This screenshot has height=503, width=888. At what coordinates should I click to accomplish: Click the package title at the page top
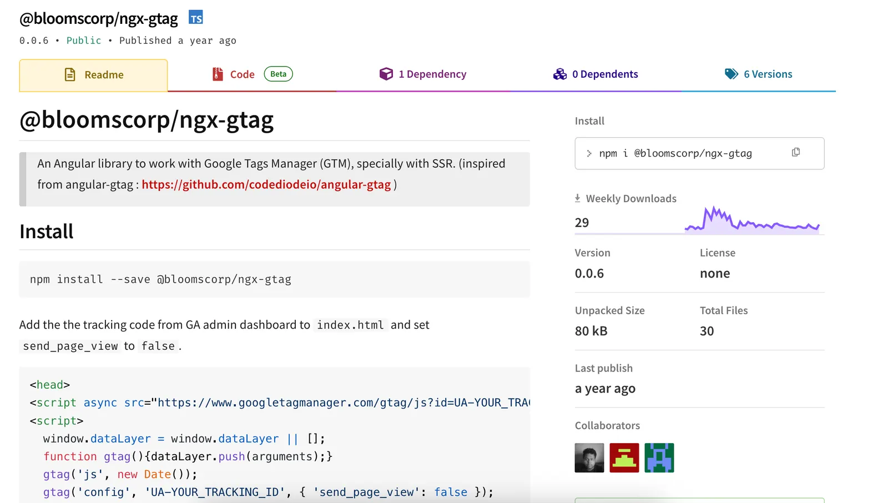[98, 18]
